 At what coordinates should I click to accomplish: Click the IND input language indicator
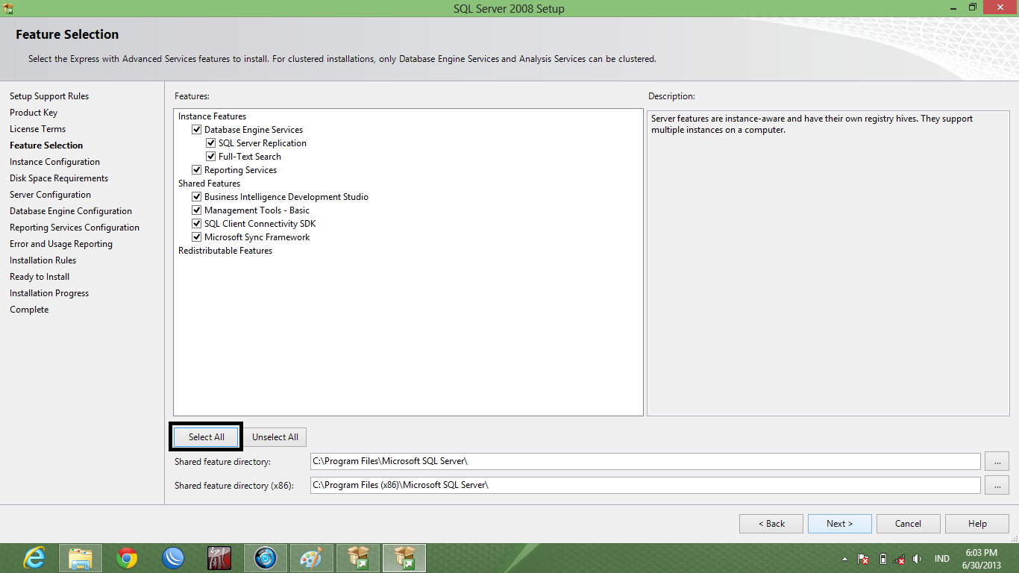tap(941, 559)
